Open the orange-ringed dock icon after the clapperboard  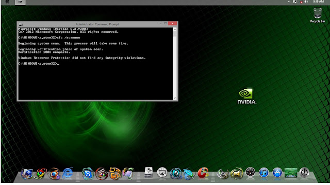pos(115,174)
